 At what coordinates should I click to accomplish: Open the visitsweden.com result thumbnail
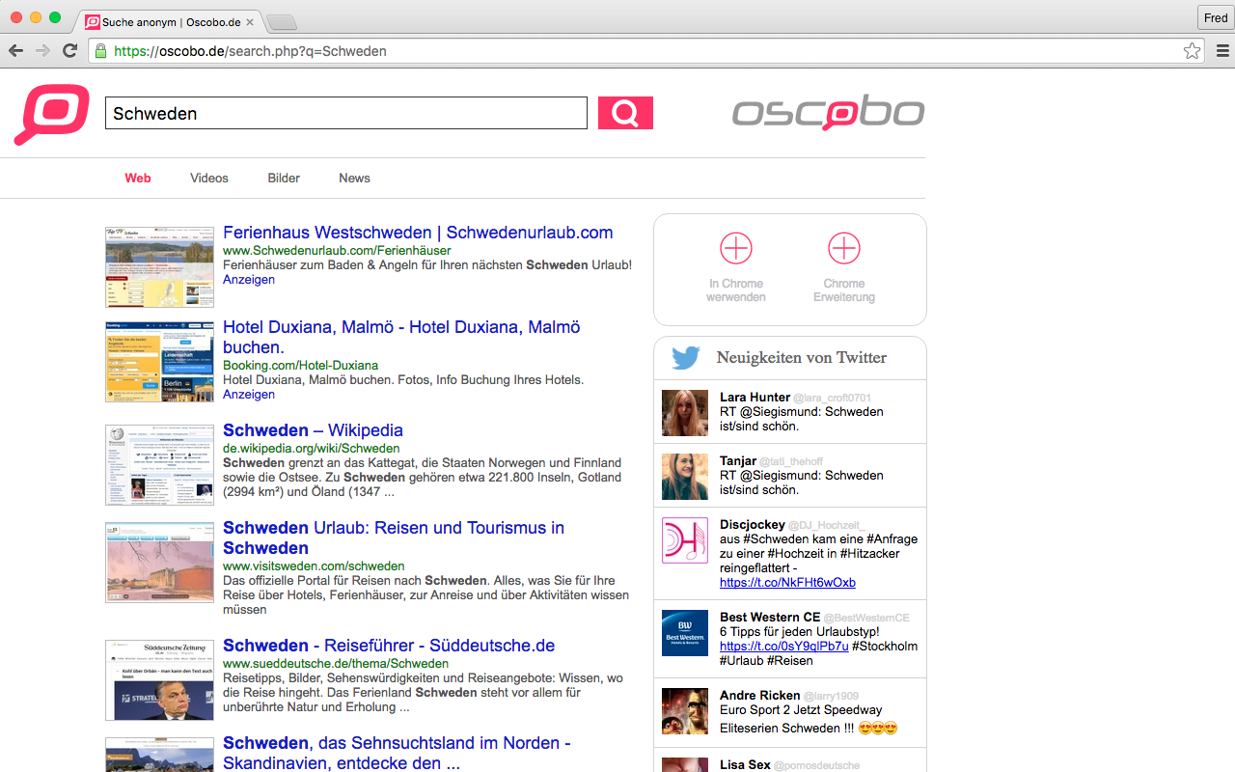pyautogui.click(x=159, y=563)
